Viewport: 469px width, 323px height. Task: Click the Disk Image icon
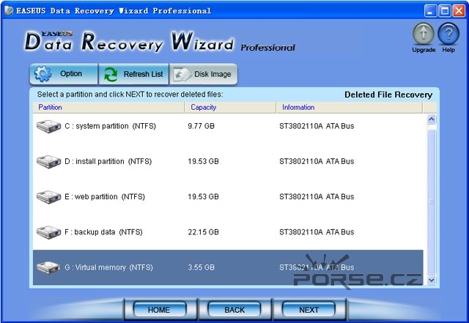(x=182, y=74)
